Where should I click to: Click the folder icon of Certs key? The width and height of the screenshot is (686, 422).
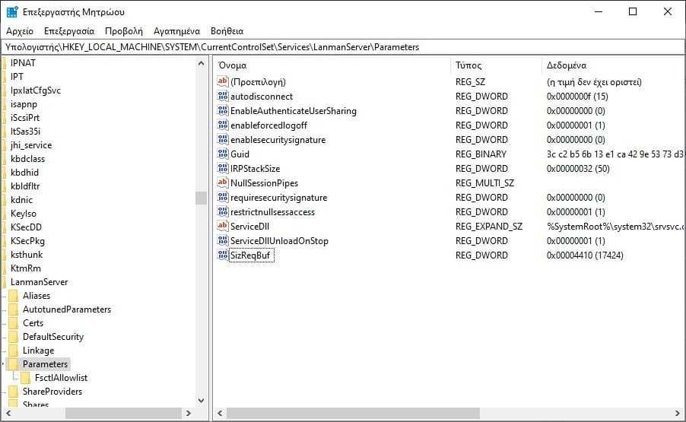click(x=14, y=322)
